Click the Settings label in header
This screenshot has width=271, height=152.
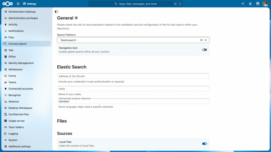pyautogui.click(x=31, y=4)
